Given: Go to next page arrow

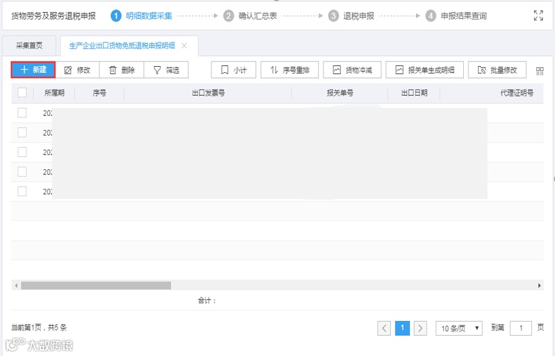Looking at the screenshot, I should (420, 328).
